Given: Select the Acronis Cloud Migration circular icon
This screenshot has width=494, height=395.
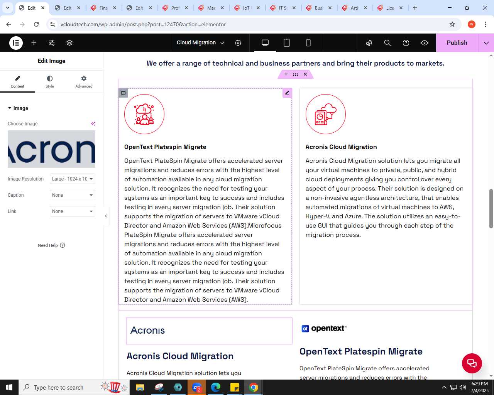Looking at the screenshot, I should click(x=326, y=114).
